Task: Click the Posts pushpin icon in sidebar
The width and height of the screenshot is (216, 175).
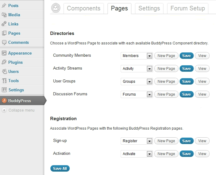Action: [4, 6]
